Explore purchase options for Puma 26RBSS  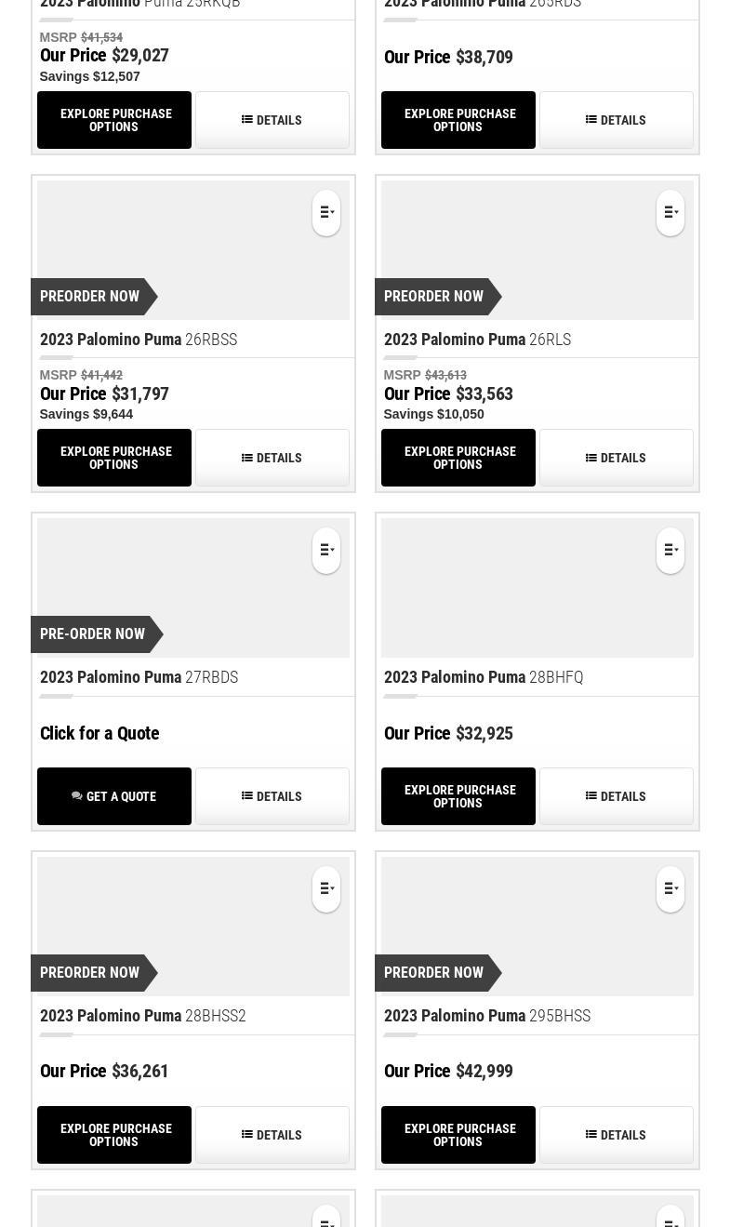pos(114,458)
